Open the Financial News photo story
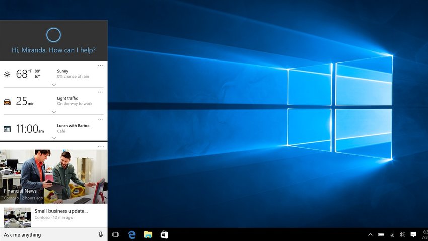The image size is (428, 241). (54, 176)
